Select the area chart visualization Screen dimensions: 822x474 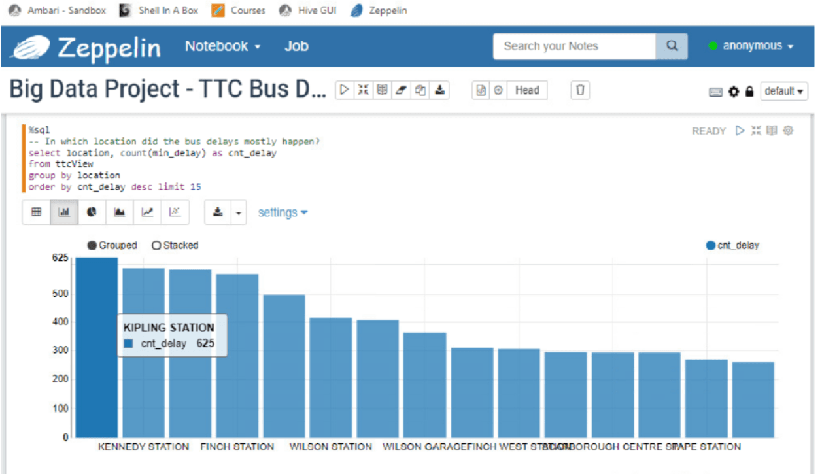(120, 212)
